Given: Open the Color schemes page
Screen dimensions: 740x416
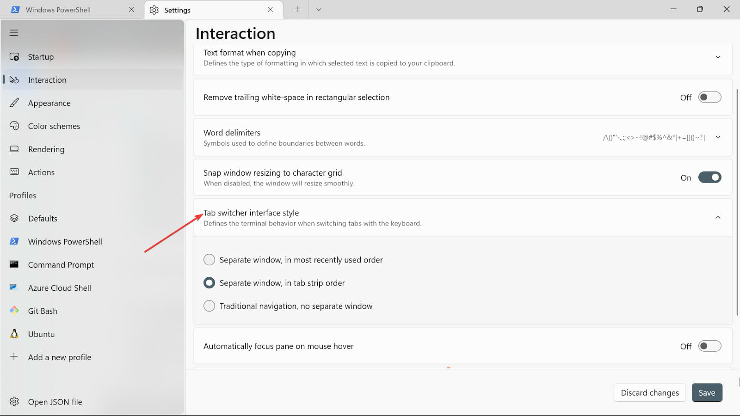Looking at the screenshot, I should (92, 126).
